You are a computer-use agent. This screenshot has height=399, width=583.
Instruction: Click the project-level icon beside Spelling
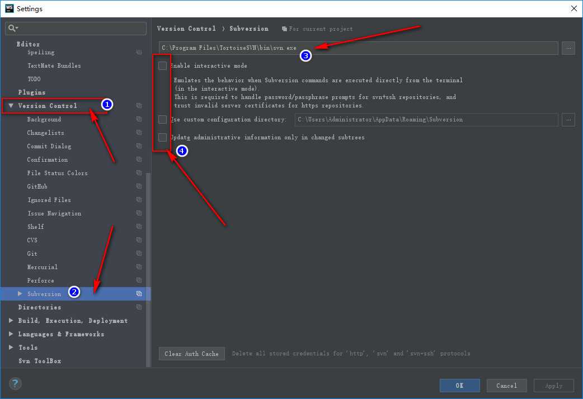pos(139,52)
